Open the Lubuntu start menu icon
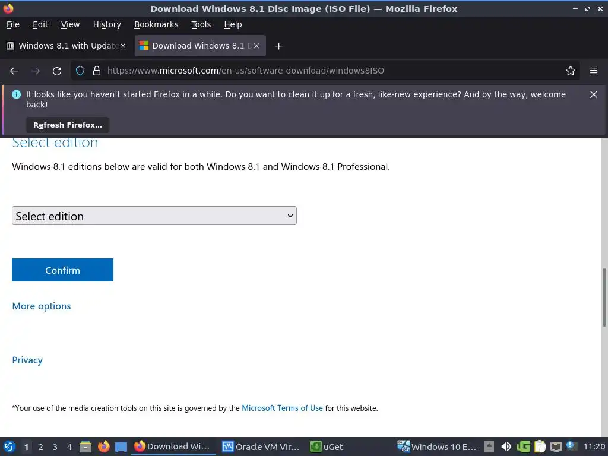 [9, 446]
